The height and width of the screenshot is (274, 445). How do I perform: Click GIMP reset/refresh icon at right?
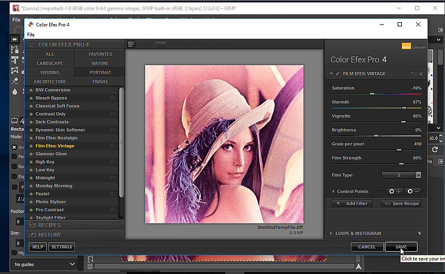tap(435, 149)
